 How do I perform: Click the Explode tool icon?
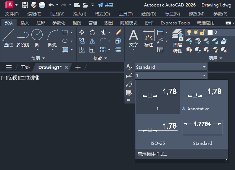[x=118, y=41]
